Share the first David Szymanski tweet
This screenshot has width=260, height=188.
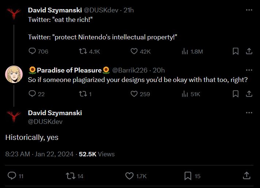249,51
